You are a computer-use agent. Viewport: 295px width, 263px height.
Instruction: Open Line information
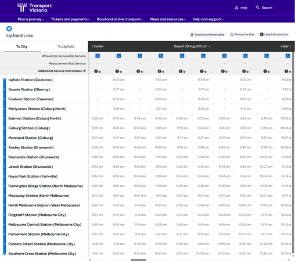[x=274, y=34]
